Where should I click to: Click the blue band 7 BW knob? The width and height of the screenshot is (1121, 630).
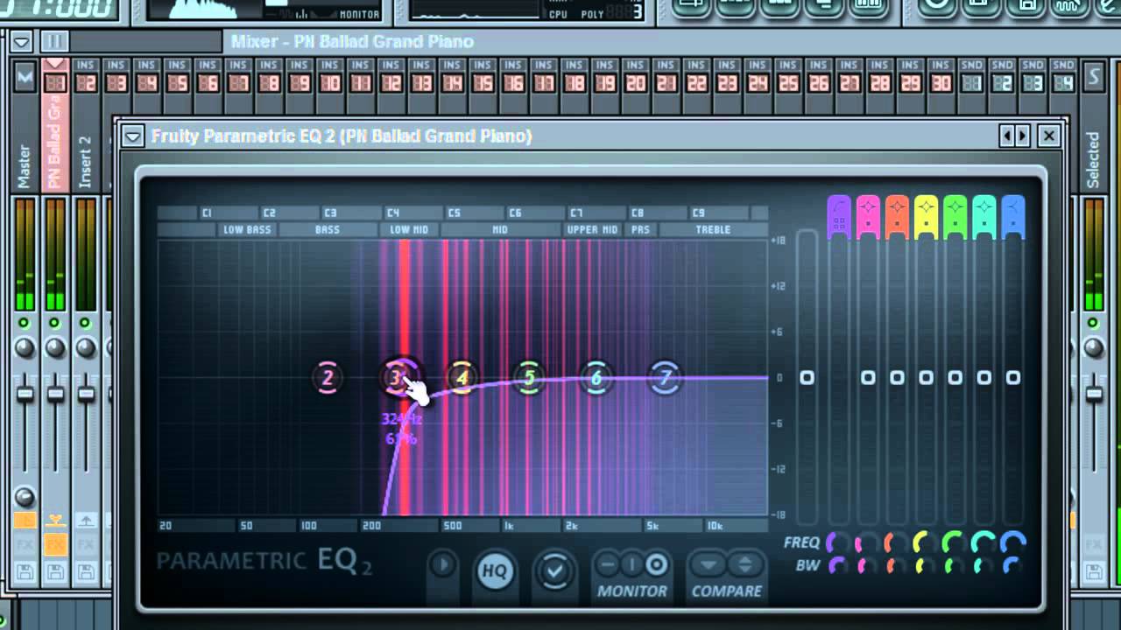pos(1013,566)
